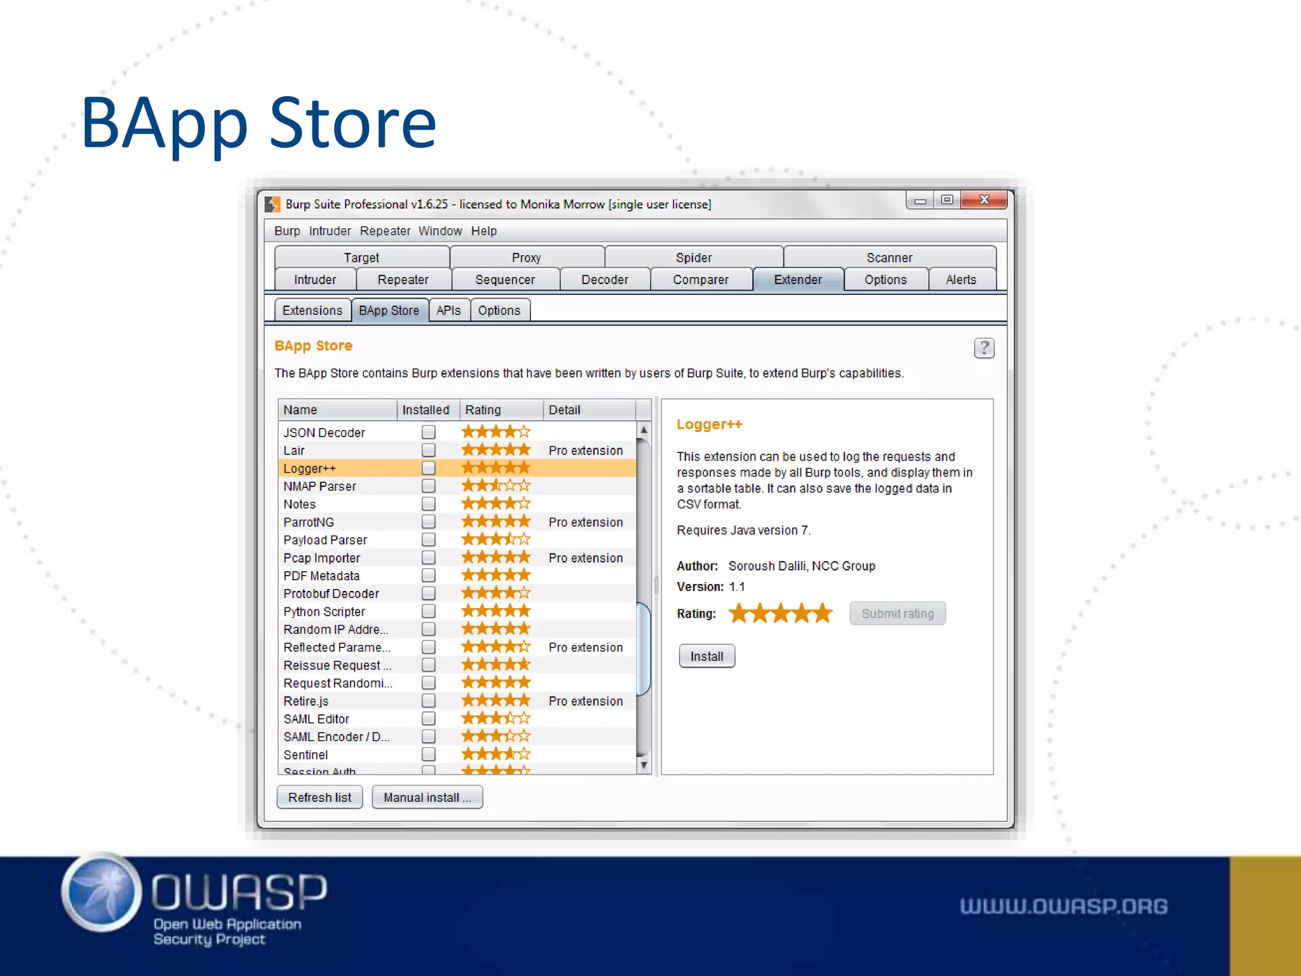The height and width of the screenshot is (976, 1301).
Task: Toggle Installed checkbox for Sentinel
Action: (429, 754)
